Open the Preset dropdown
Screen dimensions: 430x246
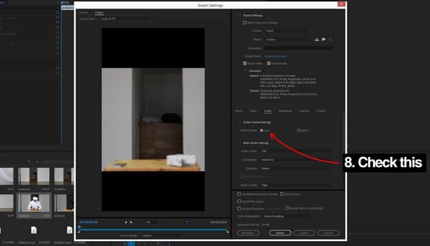click(x=287, y=39)
